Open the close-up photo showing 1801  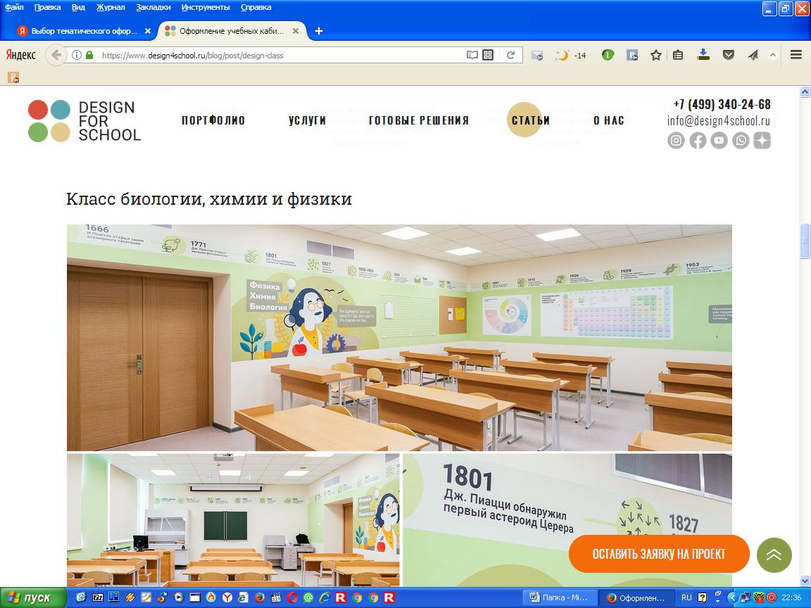click(x=567, y=520)
